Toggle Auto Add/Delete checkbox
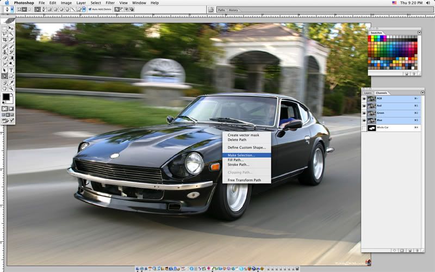Viewport: 435px width, 272px height. [90, 9]
